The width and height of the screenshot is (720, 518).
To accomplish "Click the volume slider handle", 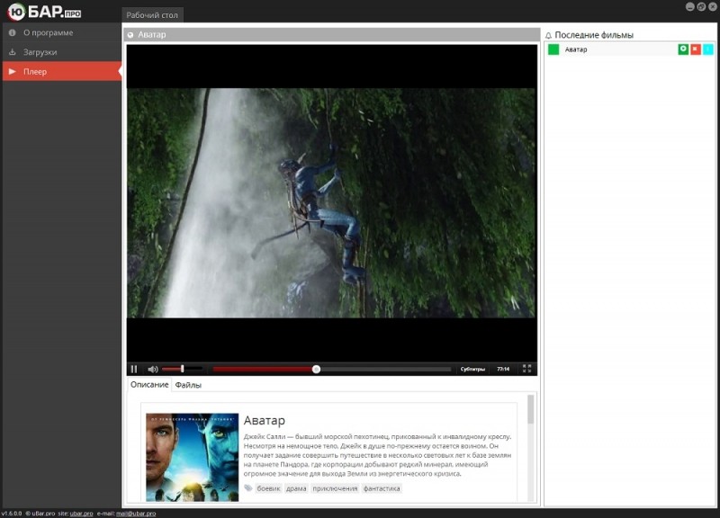I will (x=183, y=369).
